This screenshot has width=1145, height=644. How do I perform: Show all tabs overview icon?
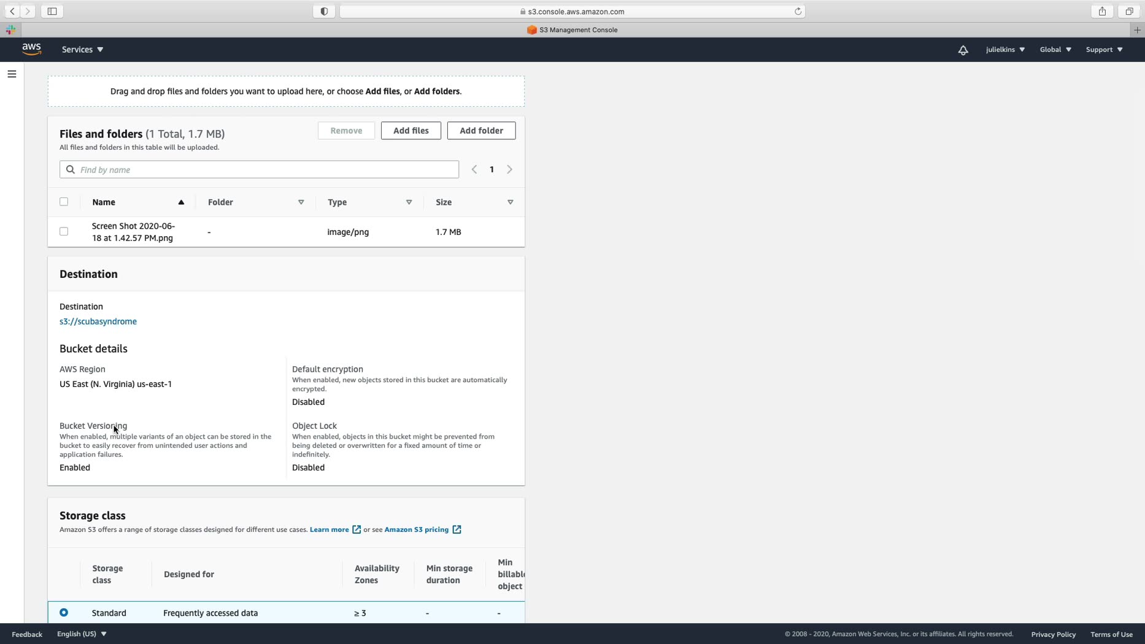tap(1129, 11)
